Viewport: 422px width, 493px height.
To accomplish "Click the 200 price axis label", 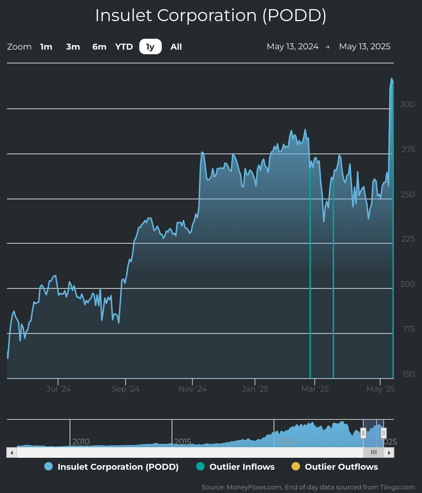I will (x=408, y=284).
